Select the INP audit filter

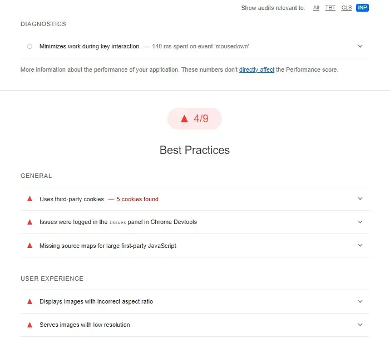362,8
